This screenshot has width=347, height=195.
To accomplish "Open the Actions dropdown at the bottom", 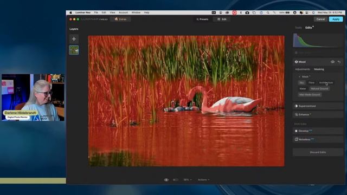I will (x=204, y=180).
